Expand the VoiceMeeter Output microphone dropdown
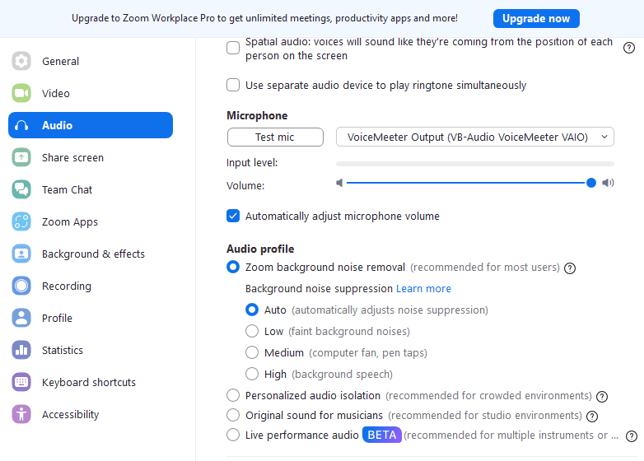This screenshot has height=461, width=644. [x=475, y=137]
